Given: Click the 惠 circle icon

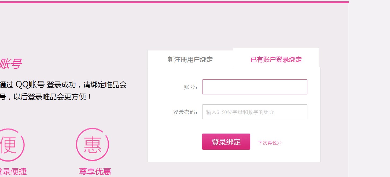Looking at the screenshot, I should click(x=93, y=145).
